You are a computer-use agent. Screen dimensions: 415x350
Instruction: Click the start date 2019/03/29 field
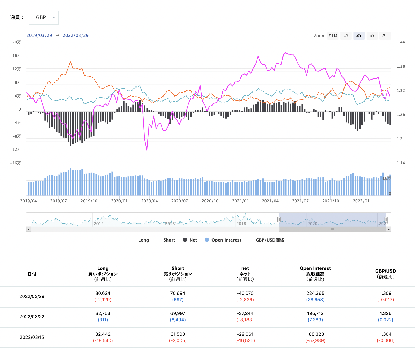(39, 36)
